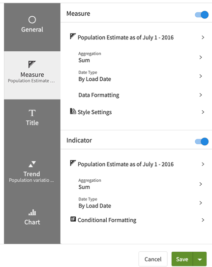Viewport: 212px width, 267px height.
Task: Save the widget settings
Action: pyautogui.click(x=182, y=259)
